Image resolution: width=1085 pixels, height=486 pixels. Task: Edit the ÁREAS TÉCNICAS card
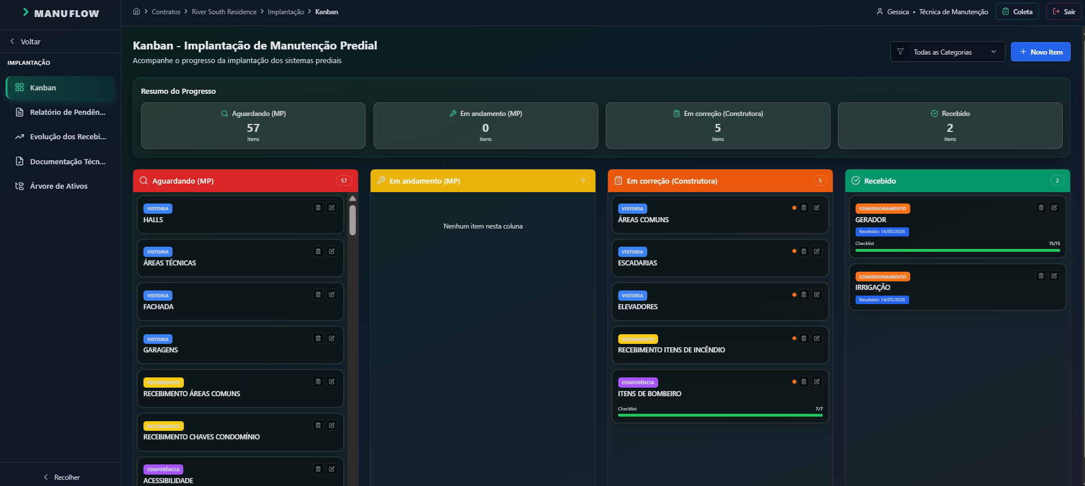(x=332, y=251)
